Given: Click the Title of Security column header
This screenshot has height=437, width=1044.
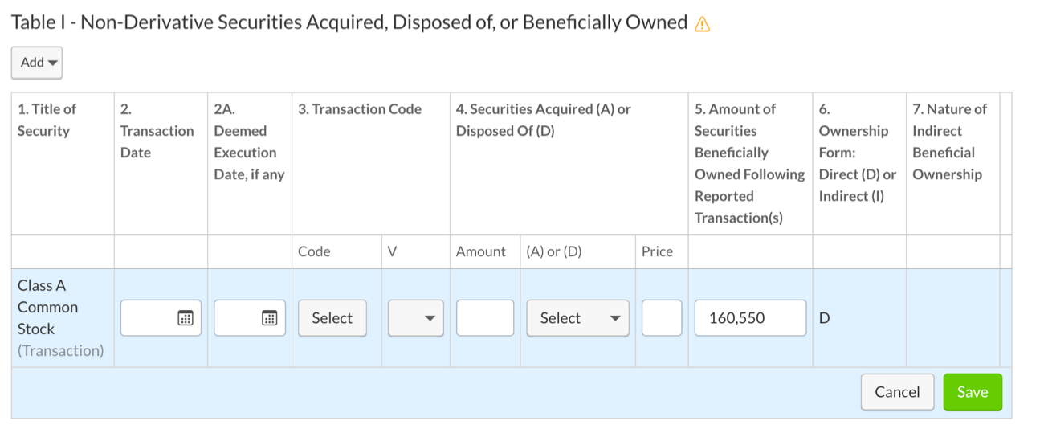Looking at the screenshot, I should (47, 120).
